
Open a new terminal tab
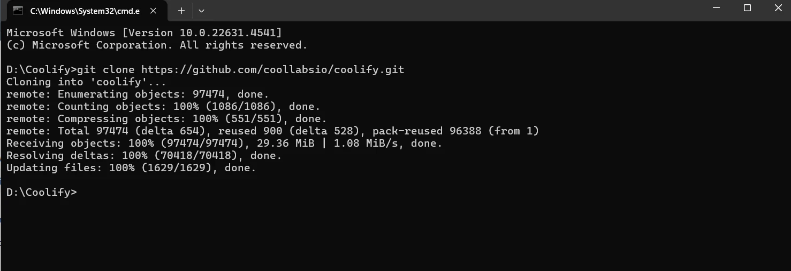(x=181, y=11)
